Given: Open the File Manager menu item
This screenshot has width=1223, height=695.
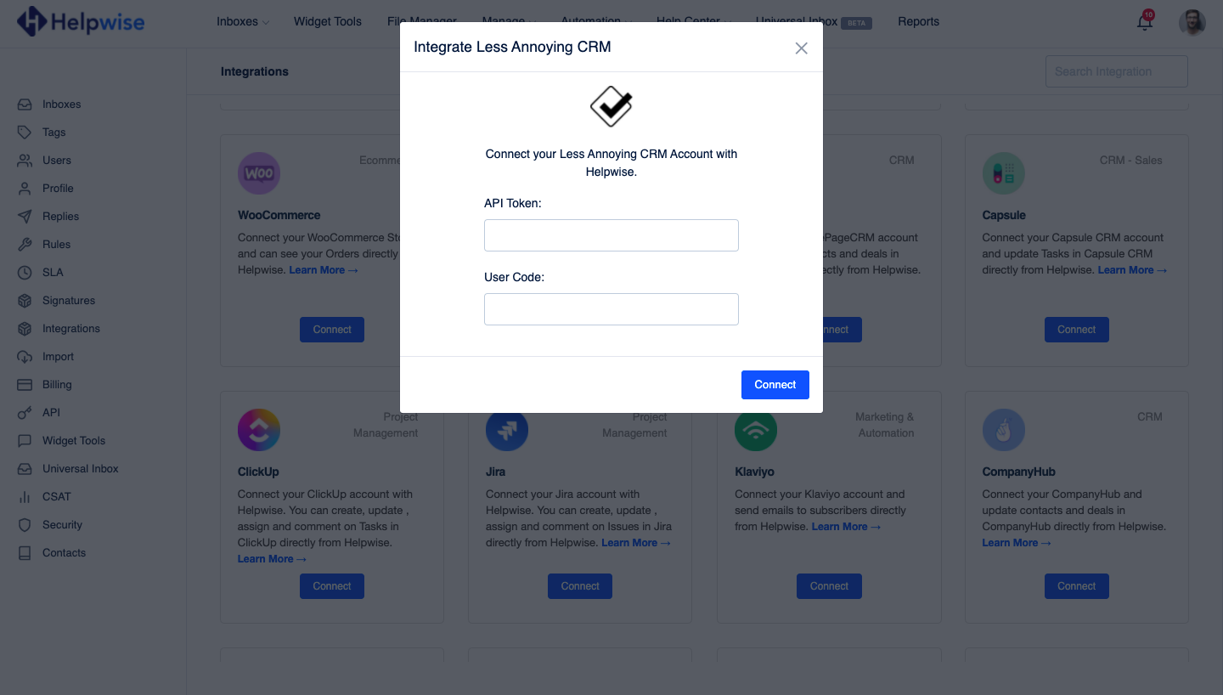Looking at the screenshot, I should [421, 21].
